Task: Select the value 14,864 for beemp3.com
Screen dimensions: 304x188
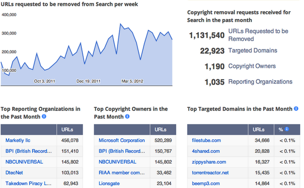Action: (x=262, y=183)
